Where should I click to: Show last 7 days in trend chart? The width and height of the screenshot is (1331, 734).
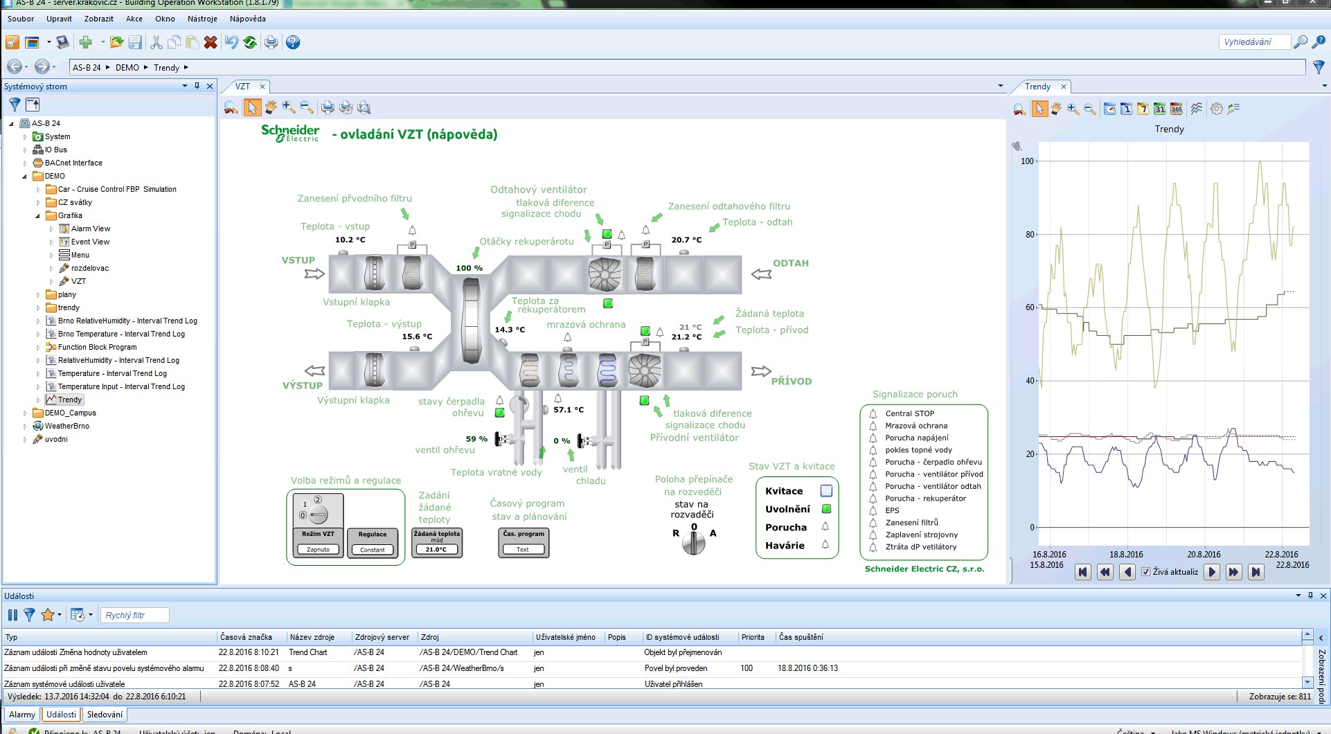pyautogui.click(x=1143, y=109)
